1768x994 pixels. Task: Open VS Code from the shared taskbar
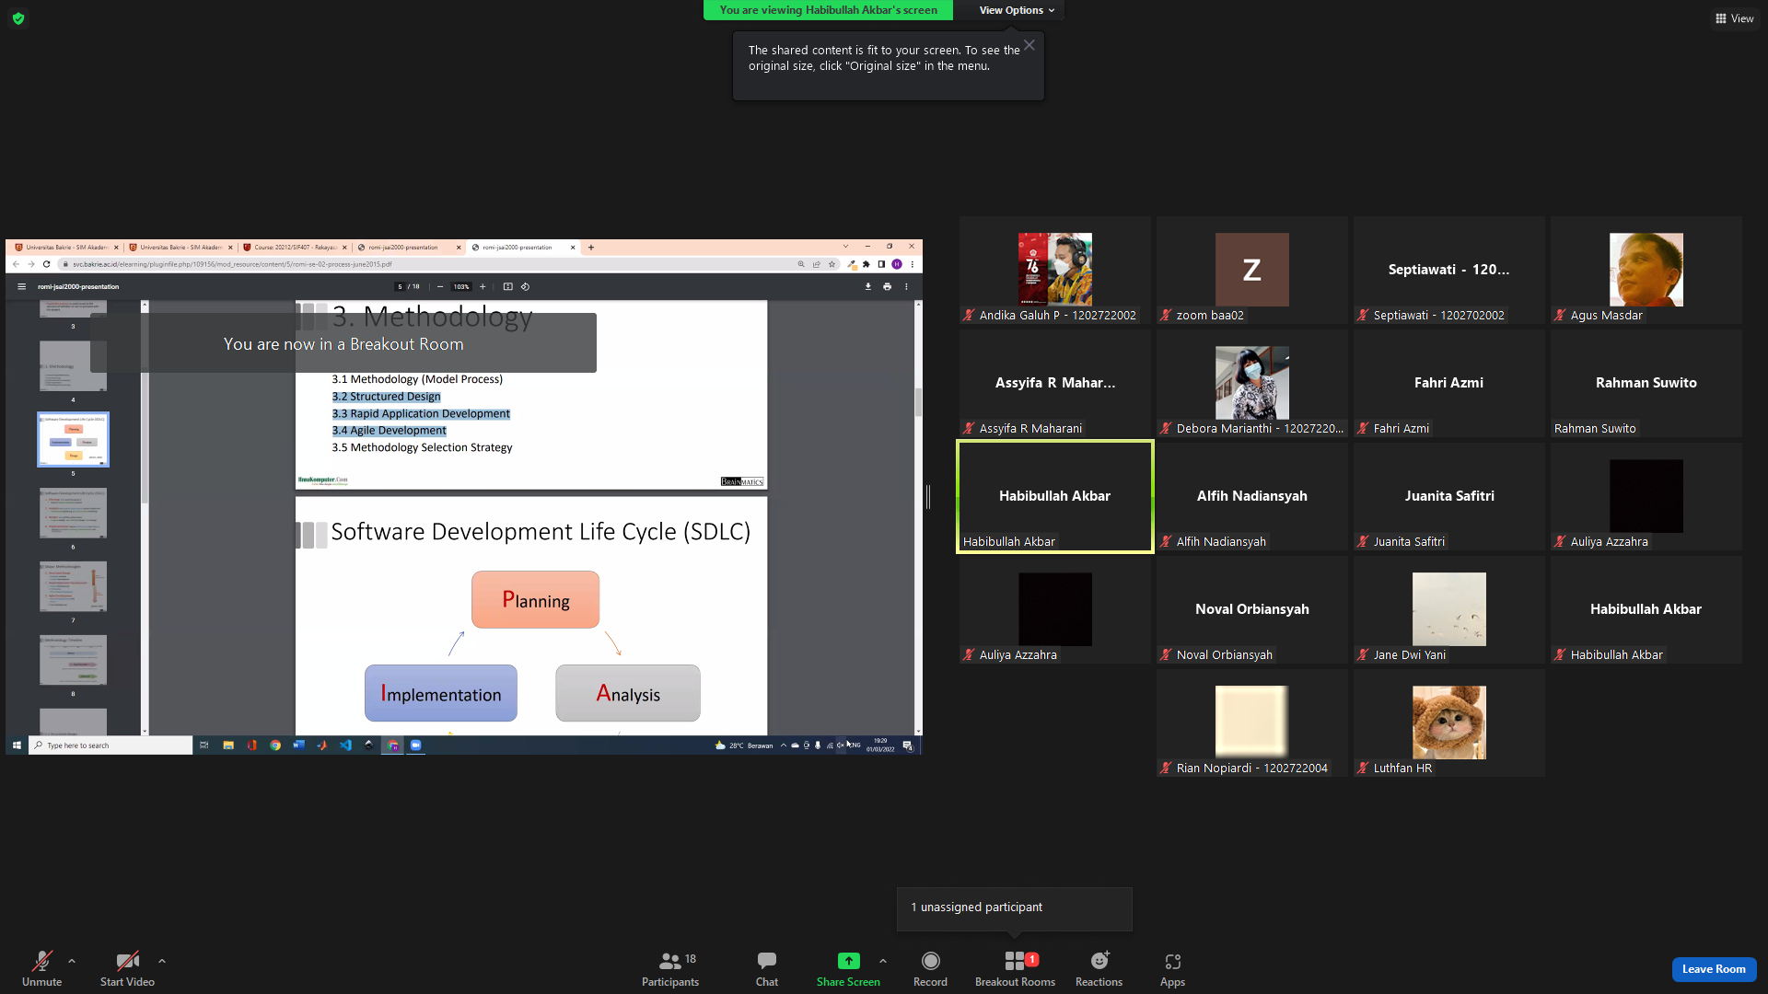(345, 745)
